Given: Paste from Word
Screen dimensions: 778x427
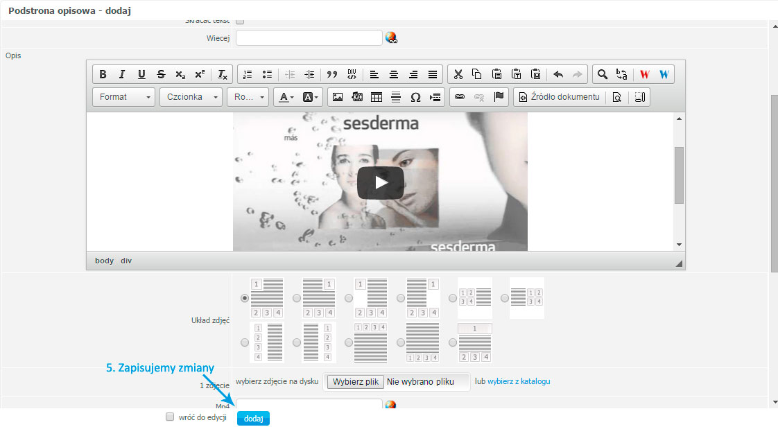Looking at the screenshot, I should click(535, 74).
